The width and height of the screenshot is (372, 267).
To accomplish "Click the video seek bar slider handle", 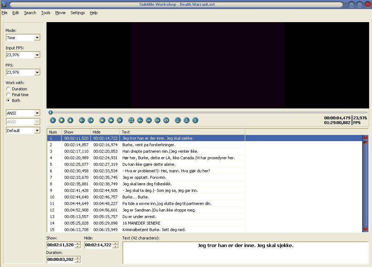I will point(50,113).
